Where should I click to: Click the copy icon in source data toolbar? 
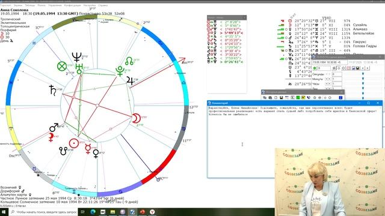click(265, 97)
